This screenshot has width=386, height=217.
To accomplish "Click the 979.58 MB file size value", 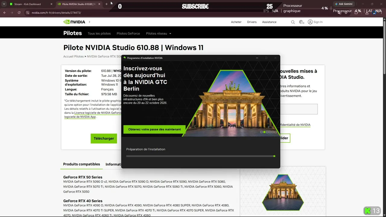I will [109, 94].
